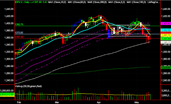Screen dimensions: 171x104
Task: Click the 2,832,117.00 volume value tag
Action: (7, 94)
